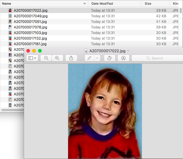Screen dimensions: 183x159
Task: Show the Markup toolbar
Action: [123, 58]
